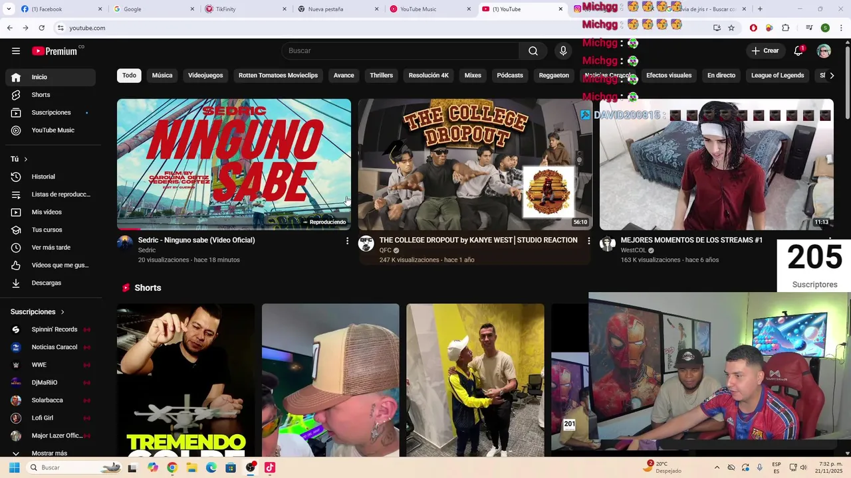Select the Pódcasts filter chip
Screen dimensions: 851x478
click(510, 76)
